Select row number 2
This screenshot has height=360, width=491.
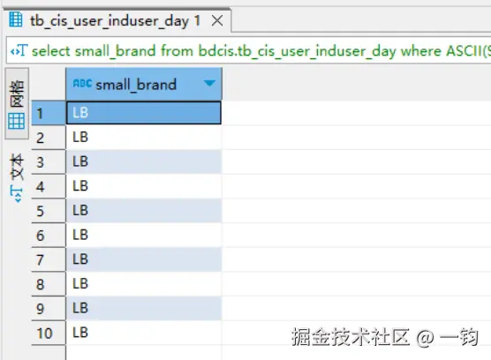click(x=49, y=138)
